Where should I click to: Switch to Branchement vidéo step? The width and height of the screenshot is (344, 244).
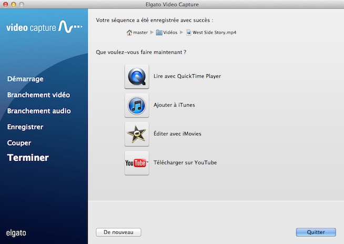click(38, 95)
